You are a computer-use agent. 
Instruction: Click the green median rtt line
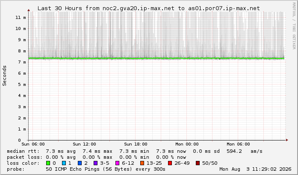[x=156, y=58]
